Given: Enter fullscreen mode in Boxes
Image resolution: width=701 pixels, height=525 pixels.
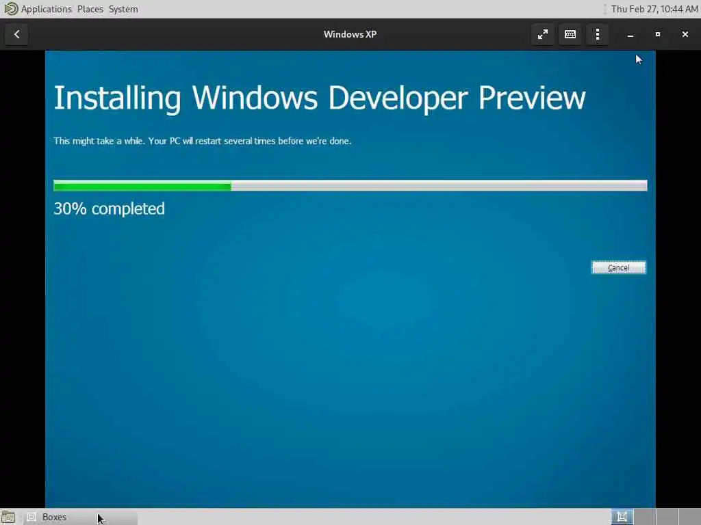Looking at the screenshot, I should point(543,34).
